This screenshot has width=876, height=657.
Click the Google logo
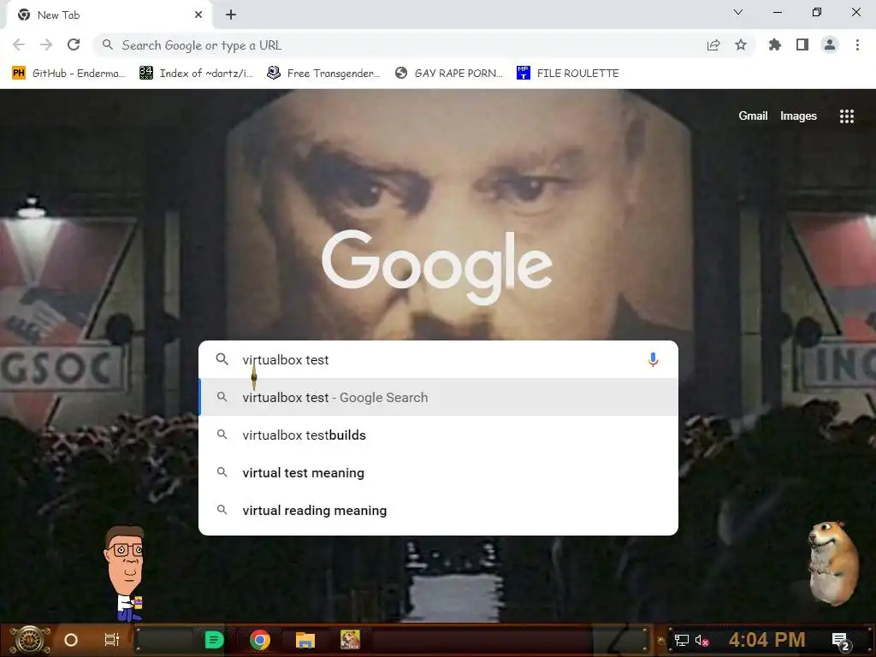tap(437, 267)
